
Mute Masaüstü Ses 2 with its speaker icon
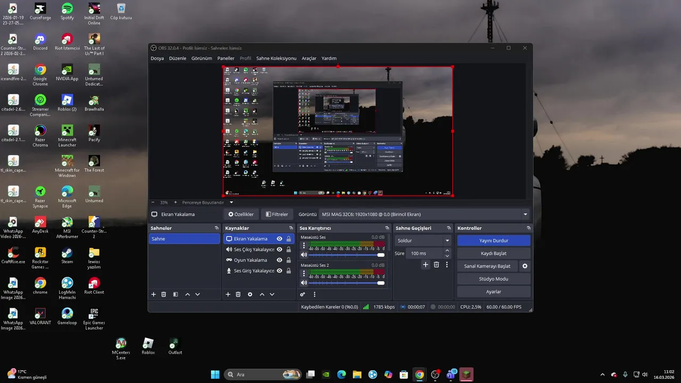[304, 283]
